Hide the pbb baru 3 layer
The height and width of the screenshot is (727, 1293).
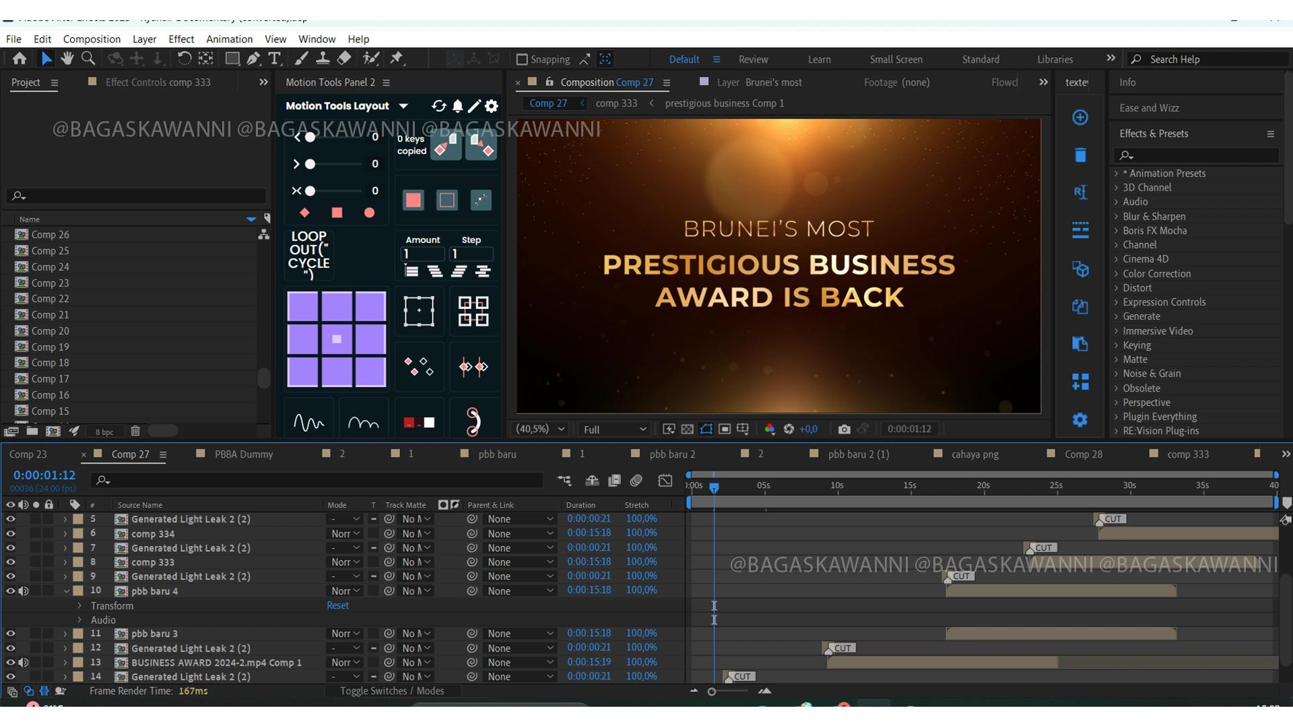(10, 633)
